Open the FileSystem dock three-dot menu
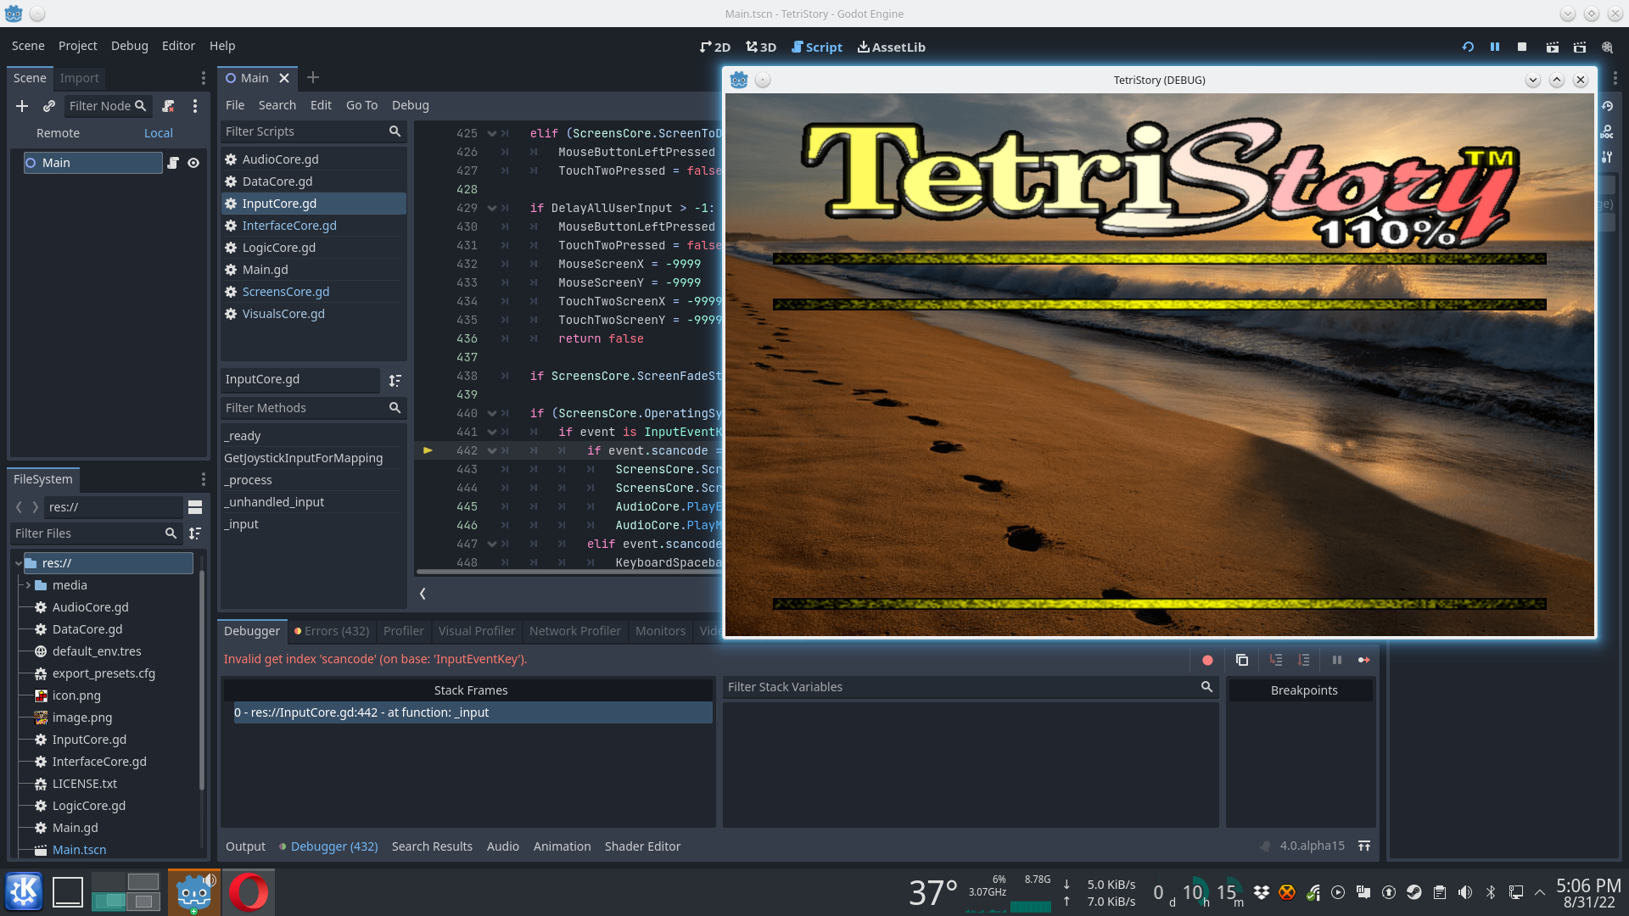Screen dimensions: 1629x916 [x=204, y=479]
